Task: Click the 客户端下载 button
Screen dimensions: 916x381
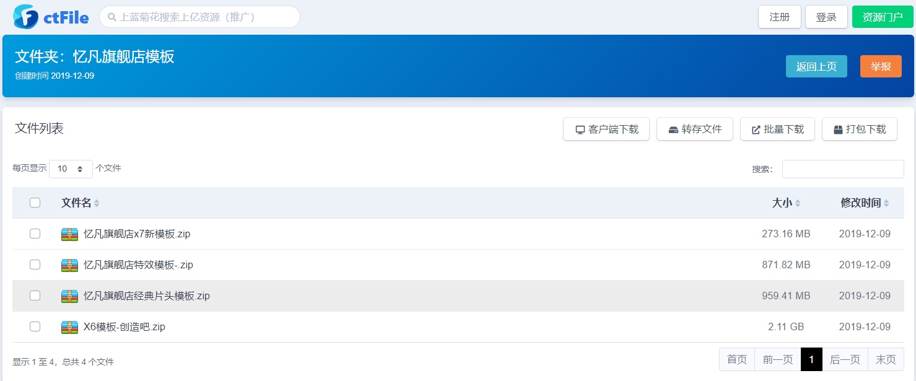Action: (x=606, y=129)
